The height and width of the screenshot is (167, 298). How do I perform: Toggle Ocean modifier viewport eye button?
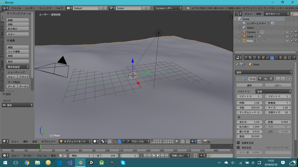265,79
